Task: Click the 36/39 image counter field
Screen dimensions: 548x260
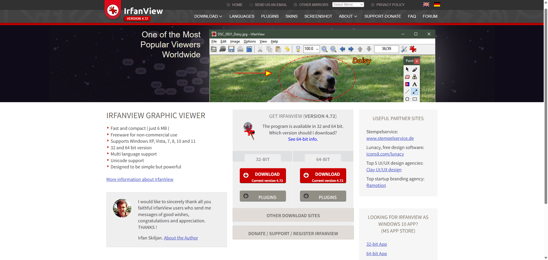Action: point(386,49)
